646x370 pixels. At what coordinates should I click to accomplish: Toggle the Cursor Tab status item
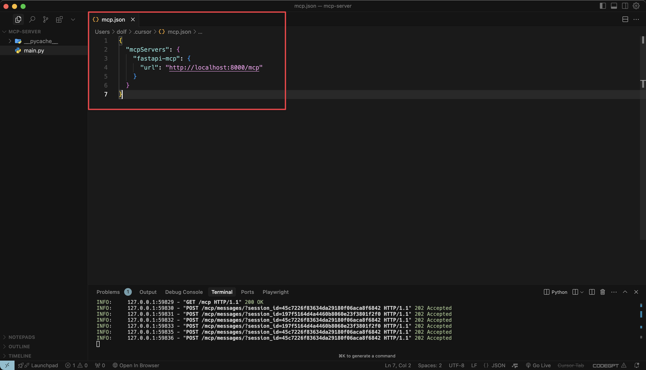tap(571, 365)
